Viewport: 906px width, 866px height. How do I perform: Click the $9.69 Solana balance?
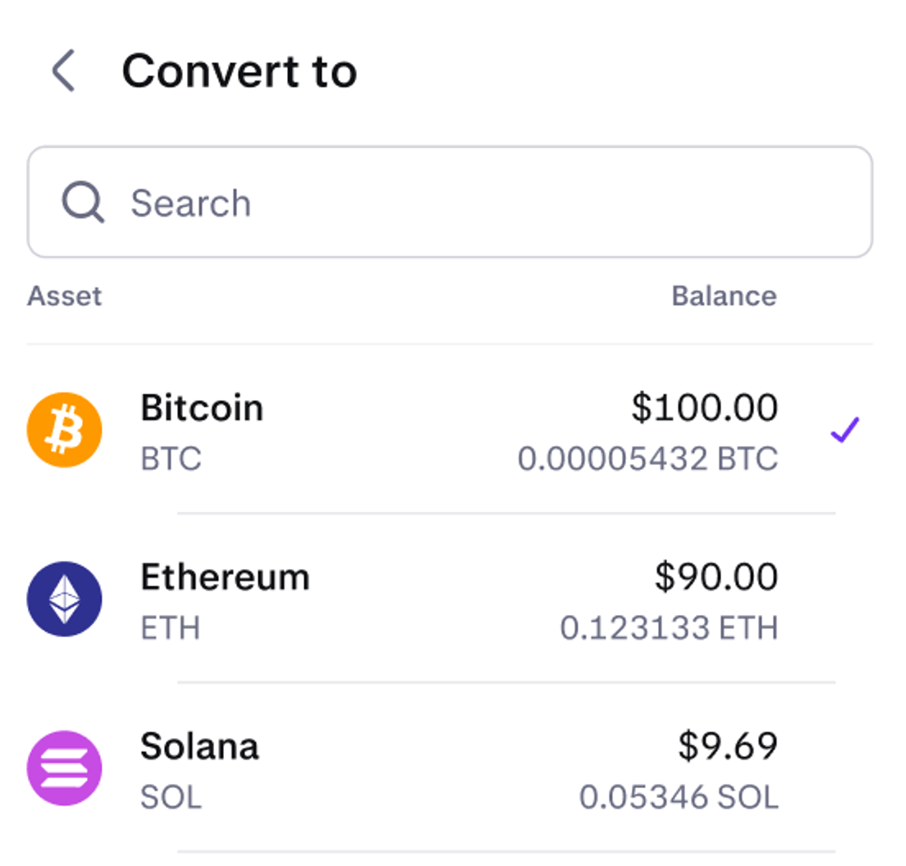pos(728,746)
